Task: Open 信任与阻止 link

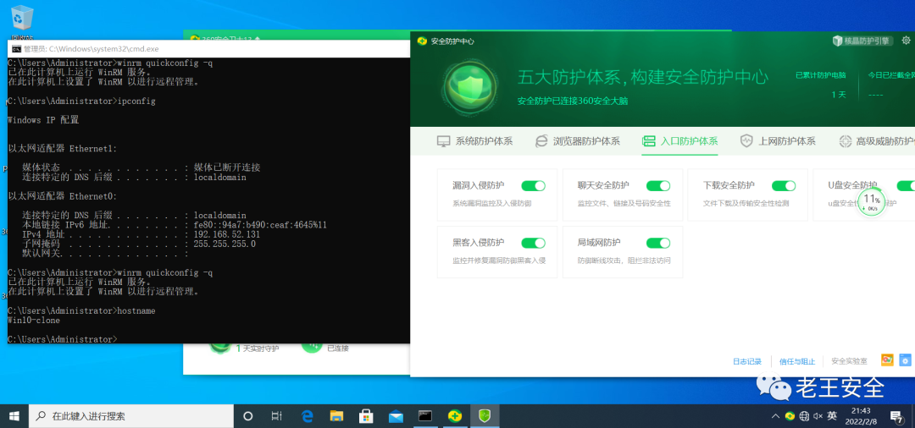Action: tap(797, 361)
